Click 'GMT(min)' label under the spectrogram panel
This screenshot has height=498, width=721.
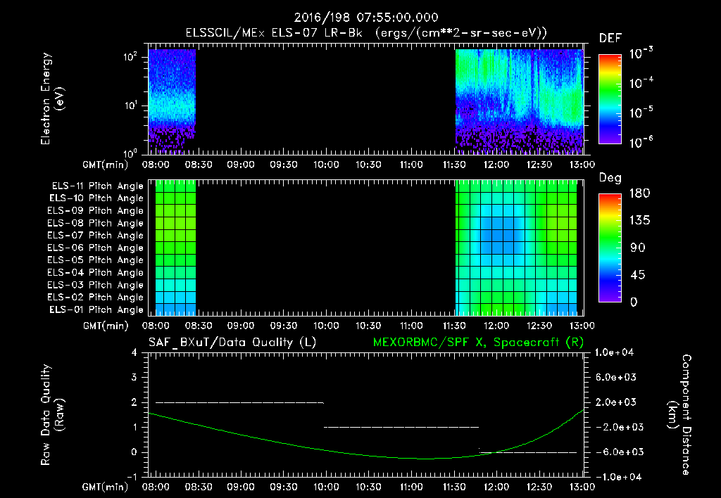[106, 165]
